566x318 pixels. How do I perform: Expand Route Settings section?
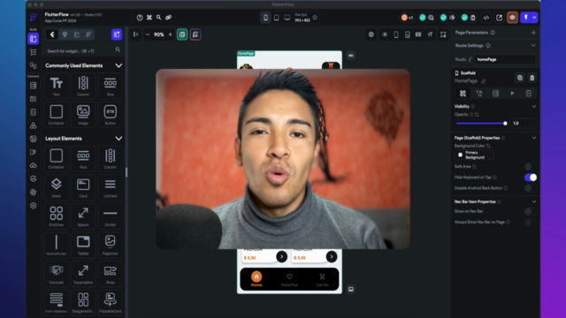click(533, 45)
